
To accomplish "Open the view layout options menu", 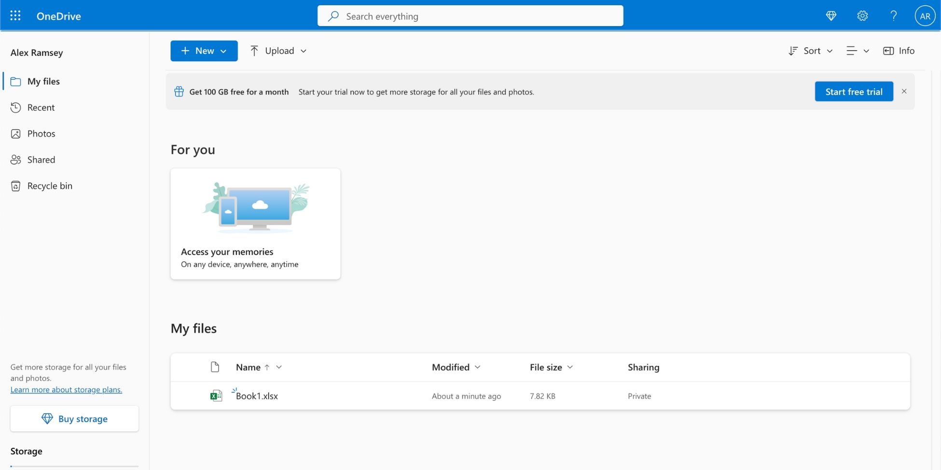I will [857, 51].
